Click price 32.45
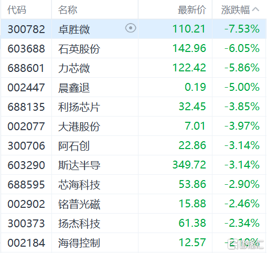The height and width of the screenshot is (253, 267). 192,107
